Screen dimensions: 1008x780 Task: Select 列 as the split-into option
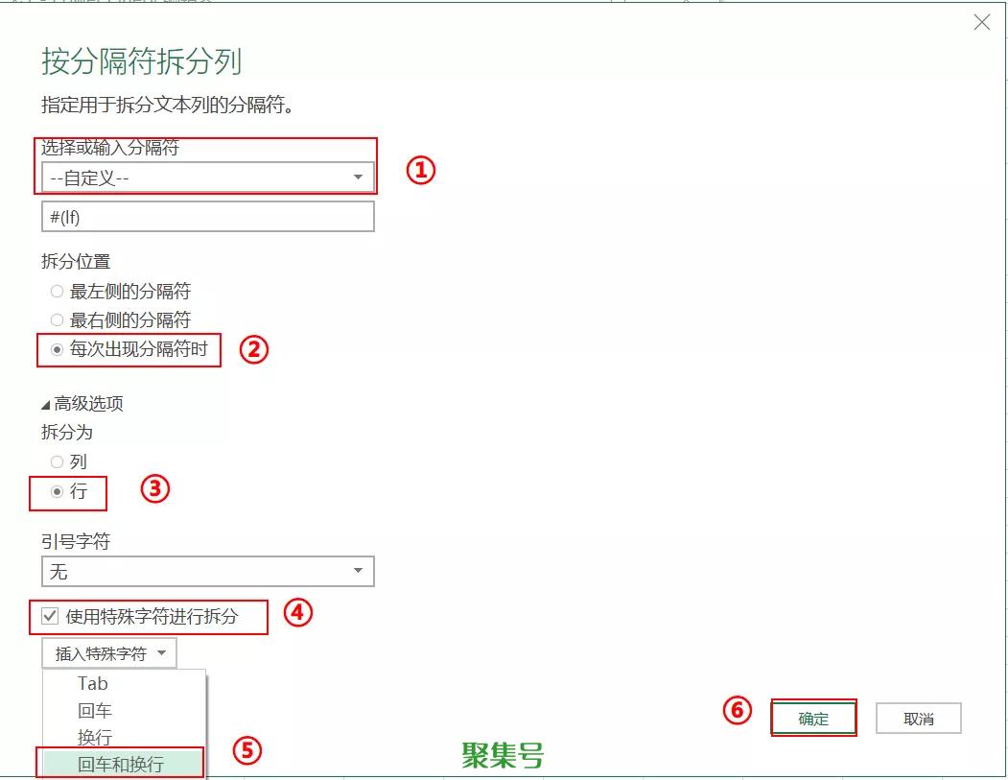pos(58,462)
